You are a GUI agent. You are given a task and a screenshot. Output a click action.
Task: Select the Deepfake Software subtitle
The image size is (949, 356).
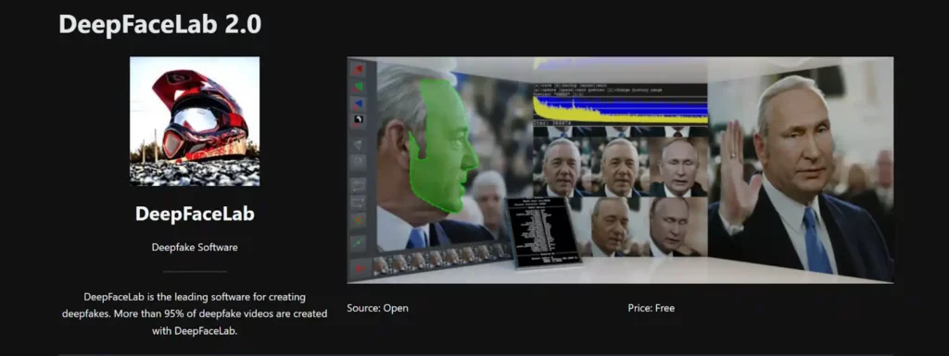195,247
